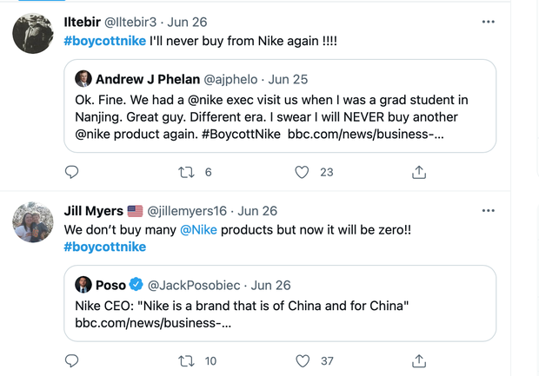
Task: Reply to Jill Myers' tweet
Action: tap(72, 361)
